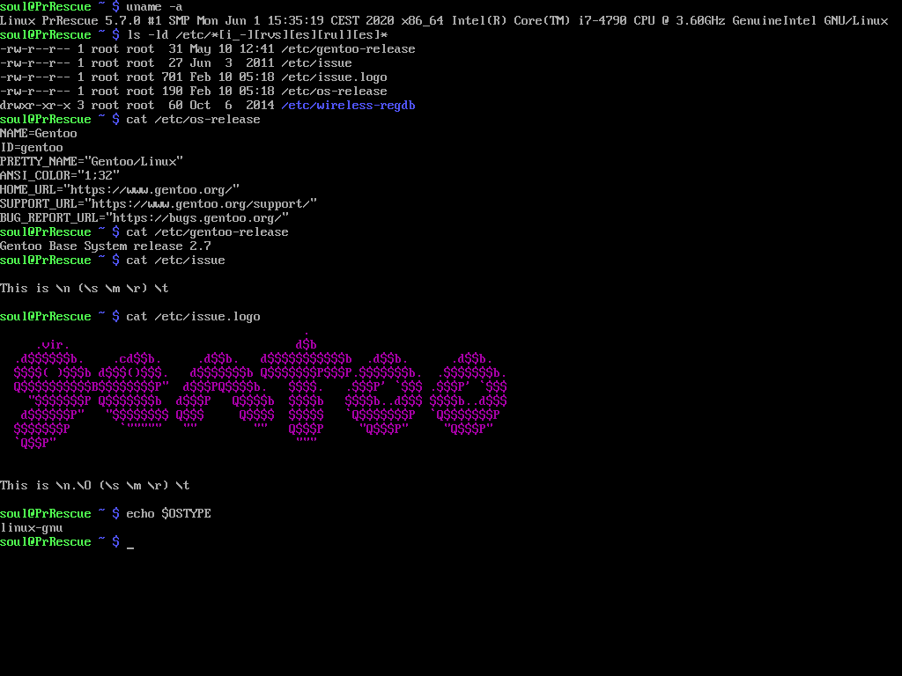This screenshot has height=676, width=902.
Task: Click 'Gentoo Base System release 2.7' output
Action: click(x=106, y=246)
